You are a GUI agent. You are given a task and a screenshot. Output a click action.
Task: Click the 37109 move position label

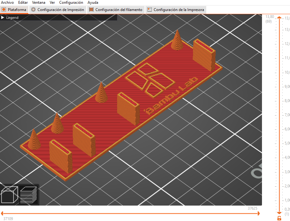[x=8, y=218]
